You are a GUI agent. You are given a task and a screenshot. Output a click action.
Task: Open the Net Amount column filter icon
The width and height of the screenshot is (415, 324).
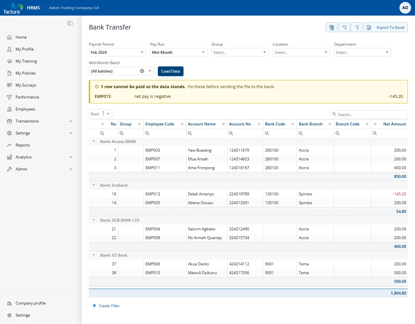tap(375, 124)
